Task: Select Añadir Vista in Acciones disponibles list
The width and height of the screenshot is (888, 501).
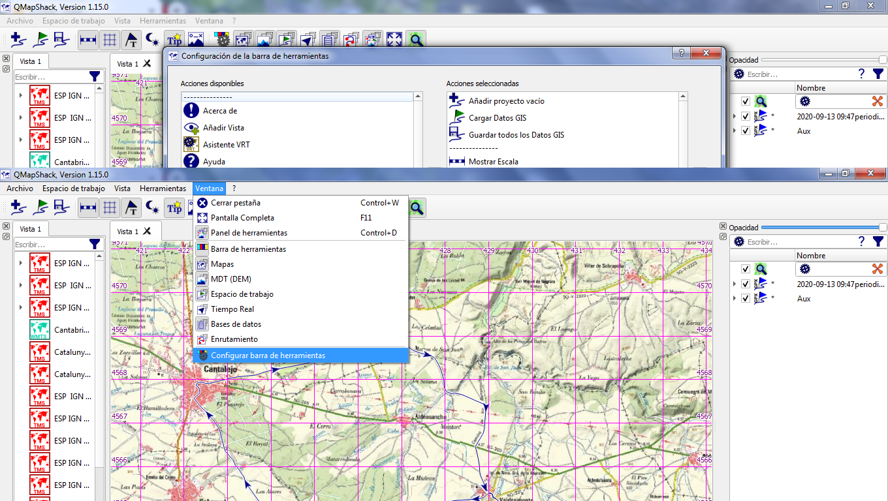Action: click(x=297, y=128)
